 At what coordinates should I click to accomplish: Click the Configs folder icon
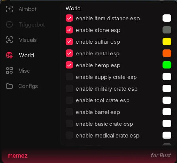coord(9,86)
